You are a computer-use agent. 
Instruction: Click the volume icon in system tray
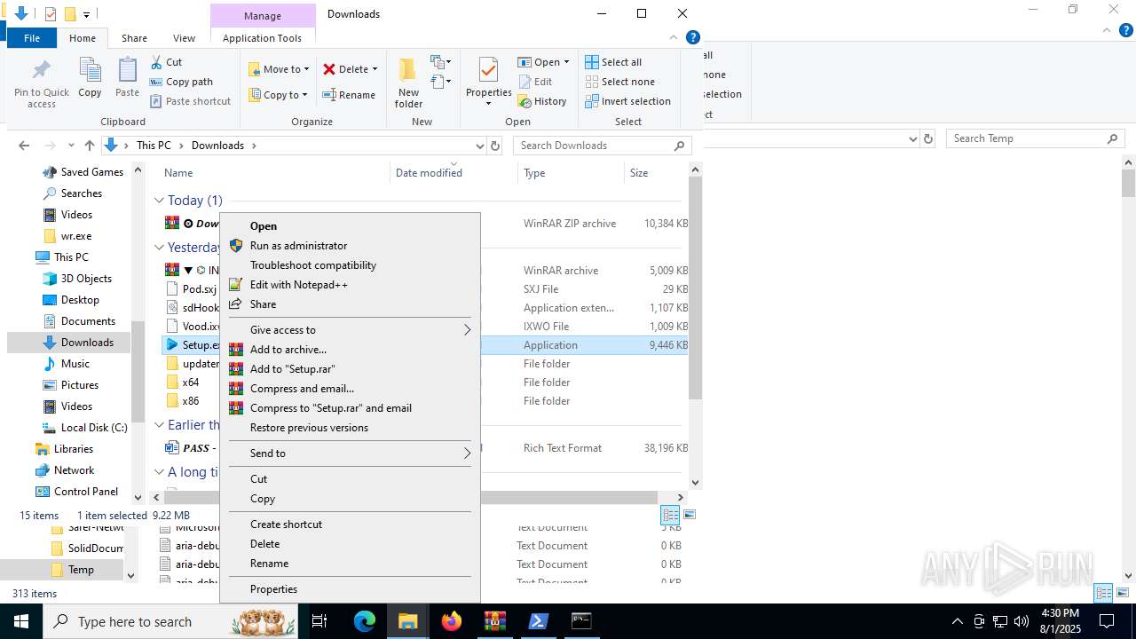tap(1022, 621)
